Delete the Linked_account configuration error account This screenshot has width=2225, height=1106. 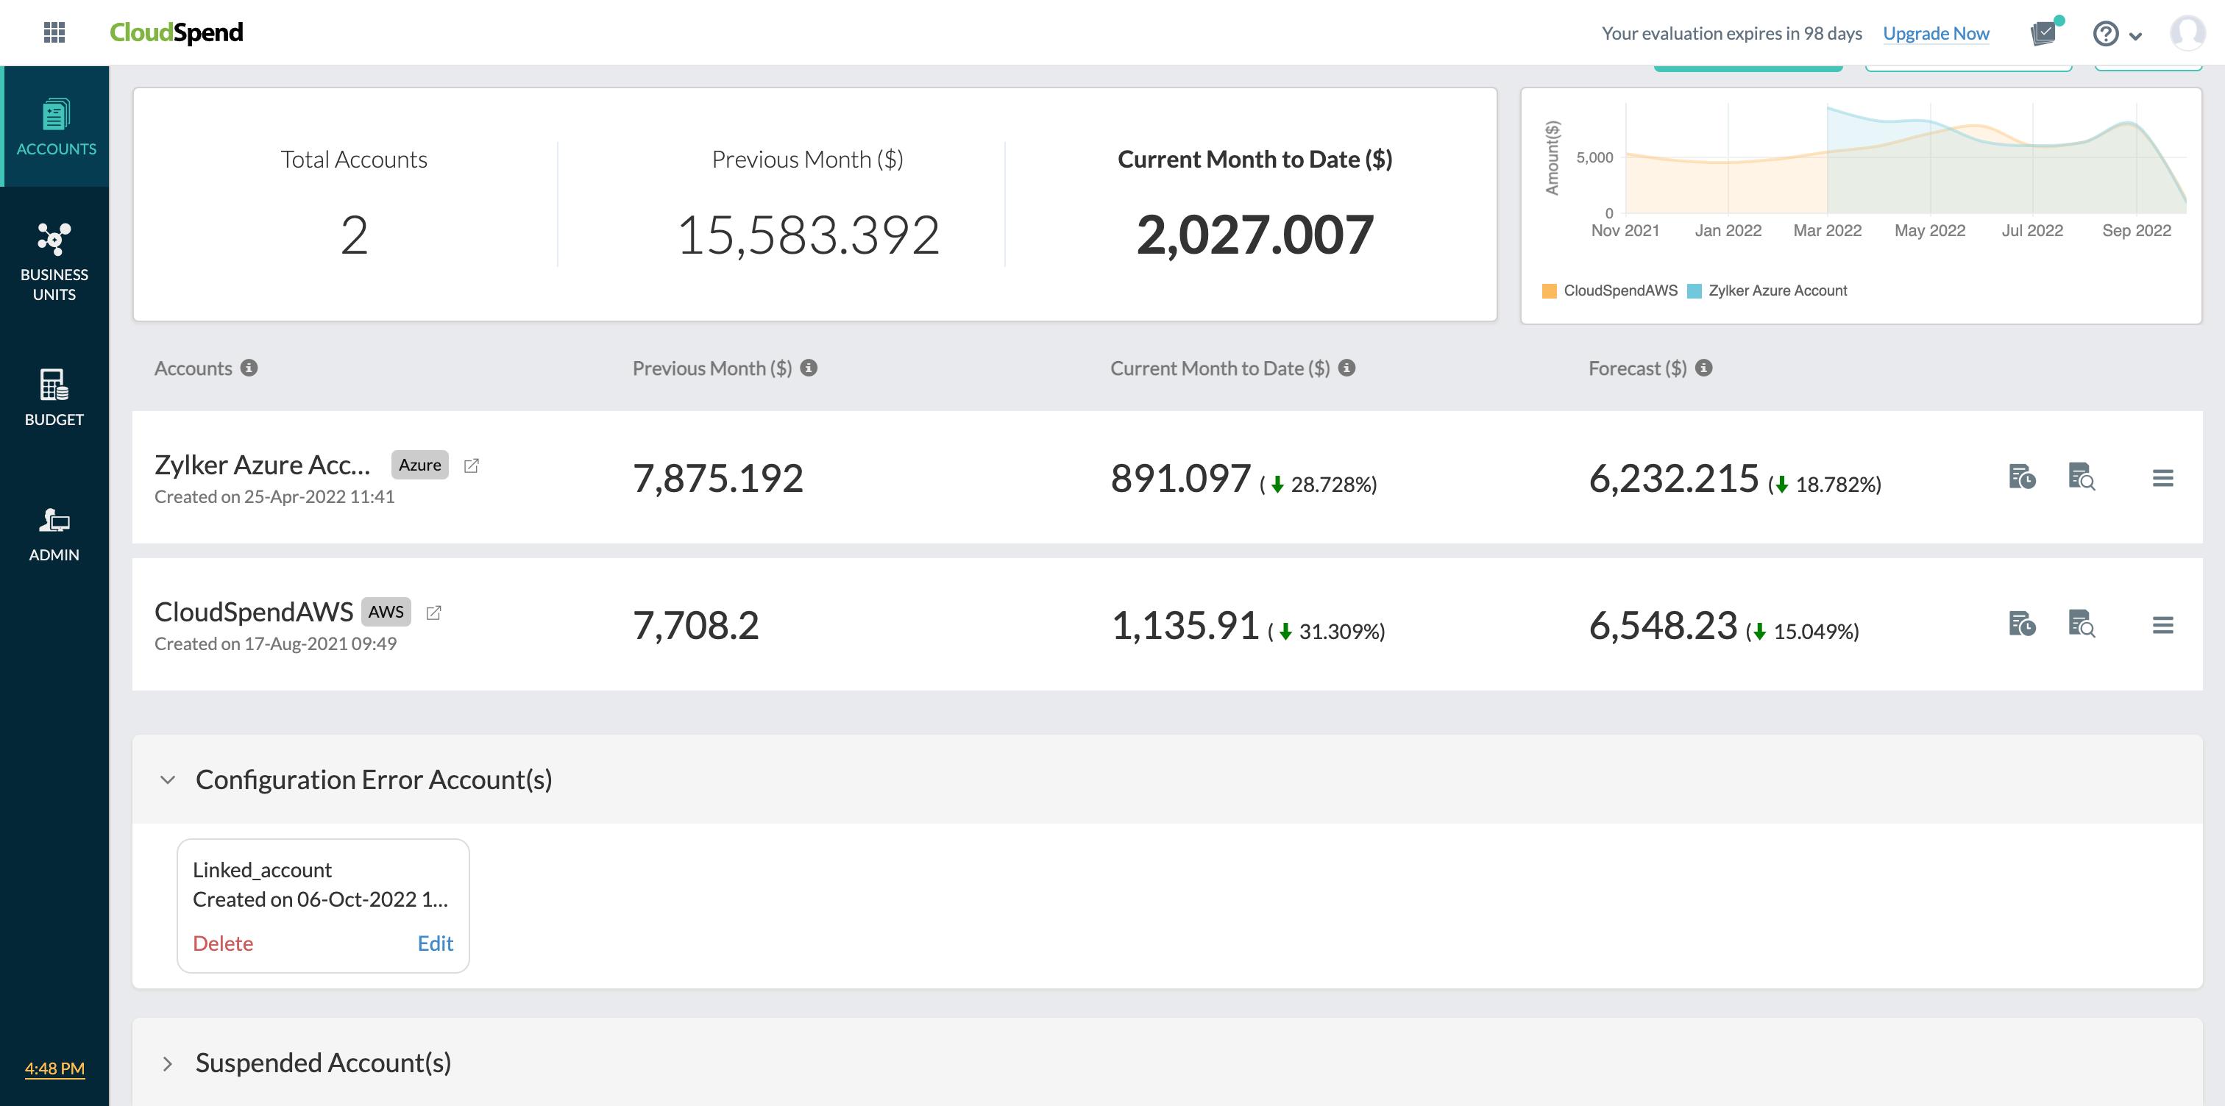223,943
